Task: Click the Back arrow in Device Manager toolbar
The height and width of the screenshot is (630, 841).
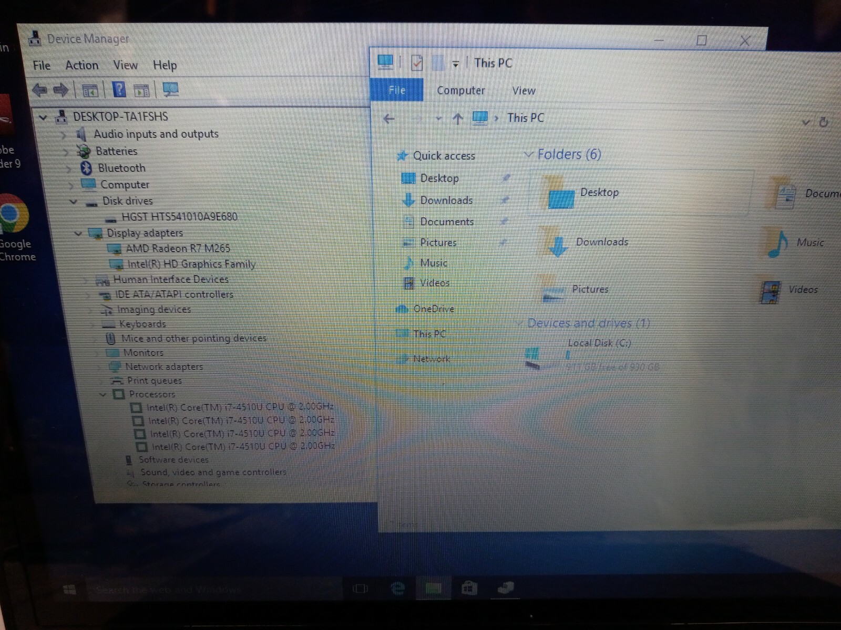Action: tap(39, 90)
